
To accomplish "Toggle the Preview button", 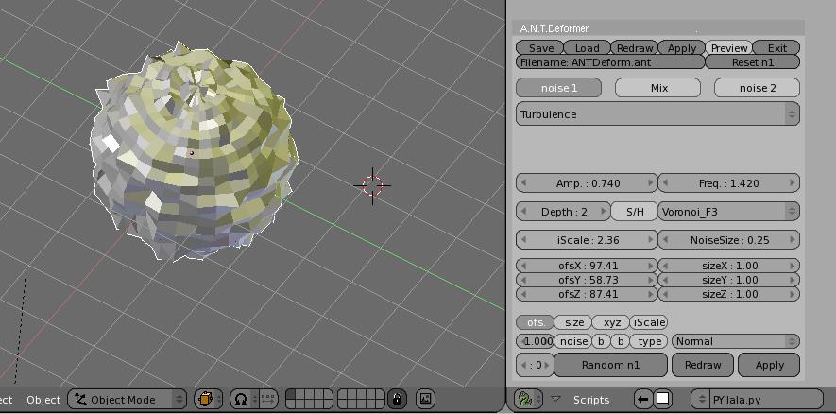I will coord(729,47).
